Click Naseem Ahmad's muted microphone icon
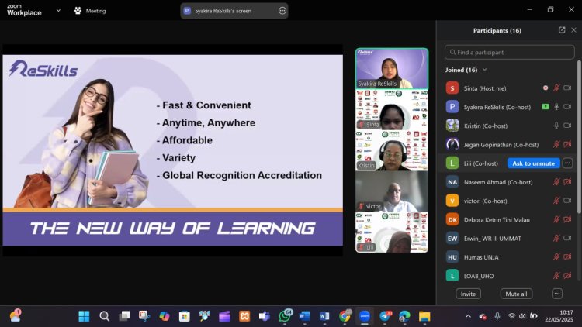The image size is (582, 327). [556, 181]
